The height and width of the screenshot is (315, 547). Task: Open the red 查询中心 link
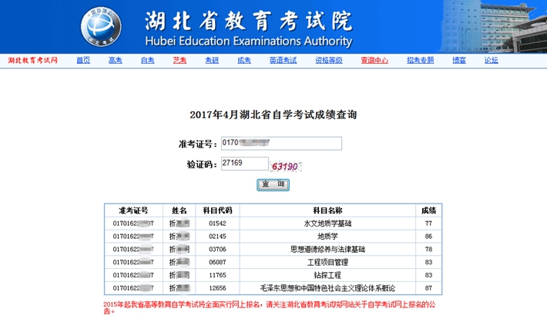(374, 60)
